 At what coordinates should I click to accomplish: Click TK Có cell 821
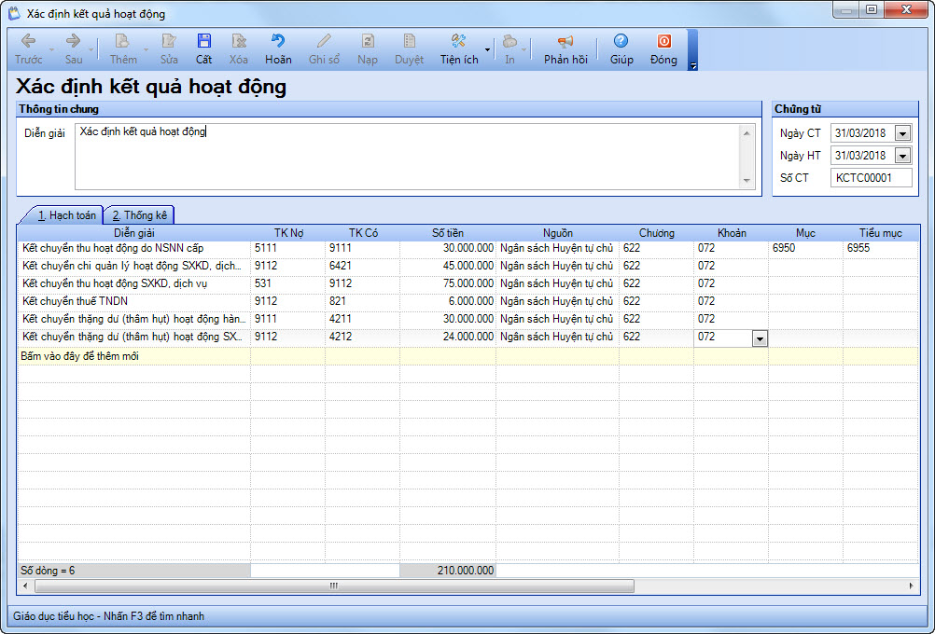click(x=363, y=301)
